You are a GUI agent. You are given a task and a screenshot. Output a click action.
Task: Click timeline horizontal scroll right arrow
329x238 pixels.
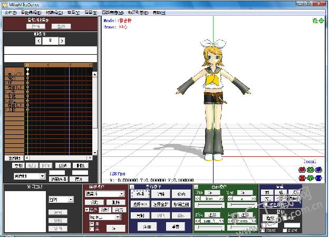90,157
